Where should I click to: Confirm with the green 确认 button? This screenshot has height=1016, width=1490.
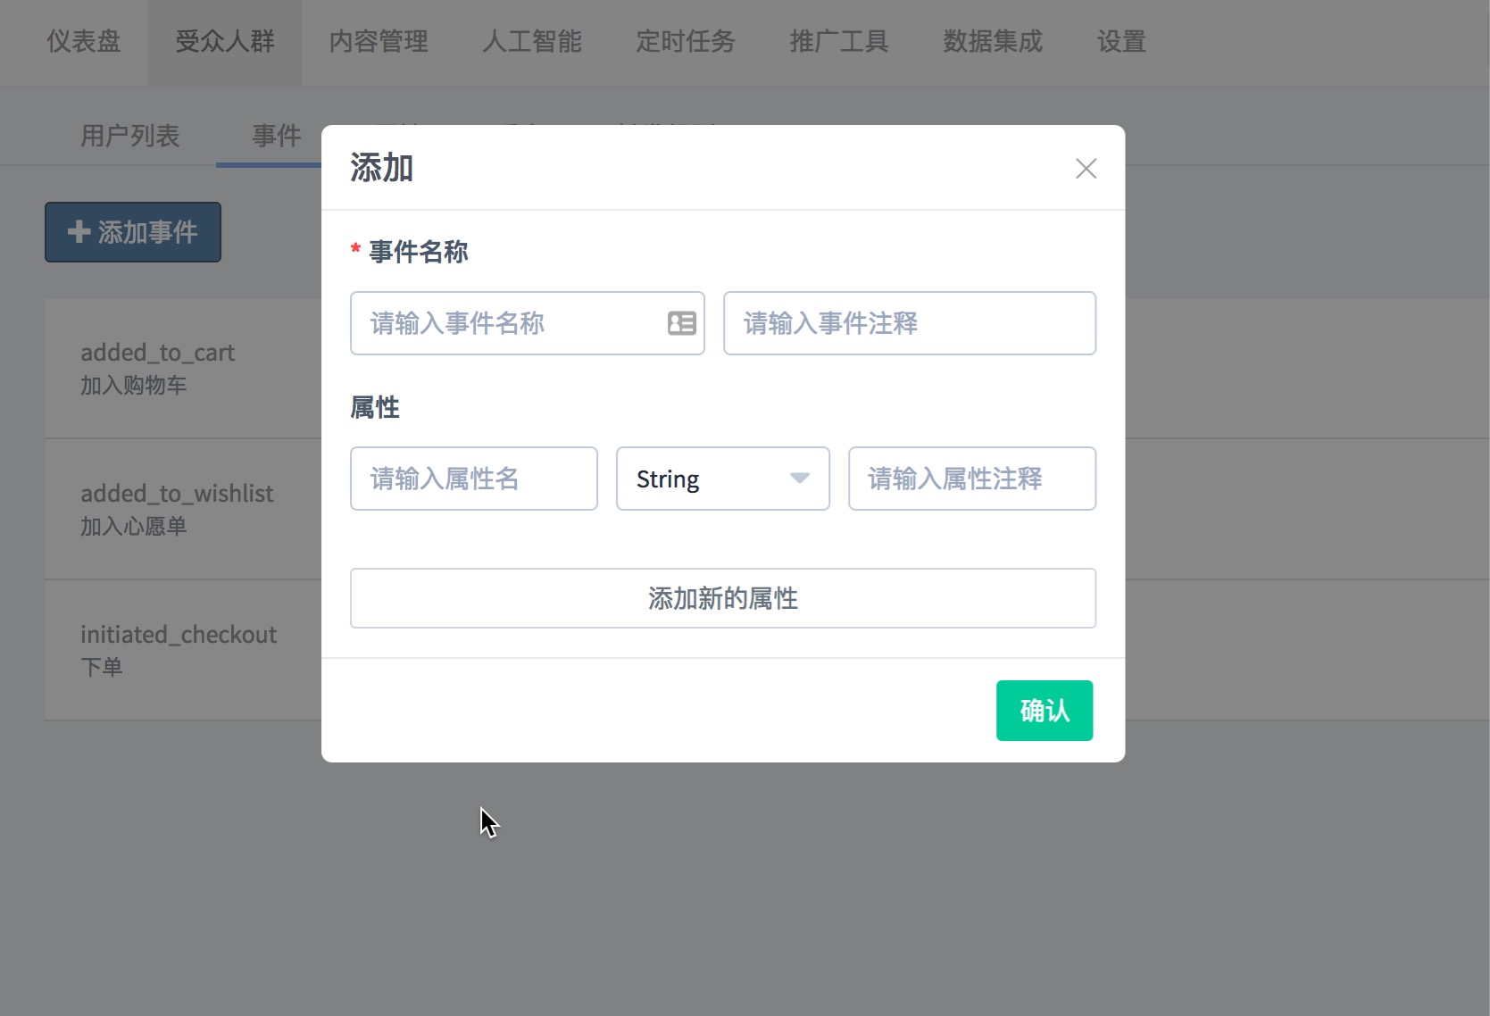tap(1045, 711)
